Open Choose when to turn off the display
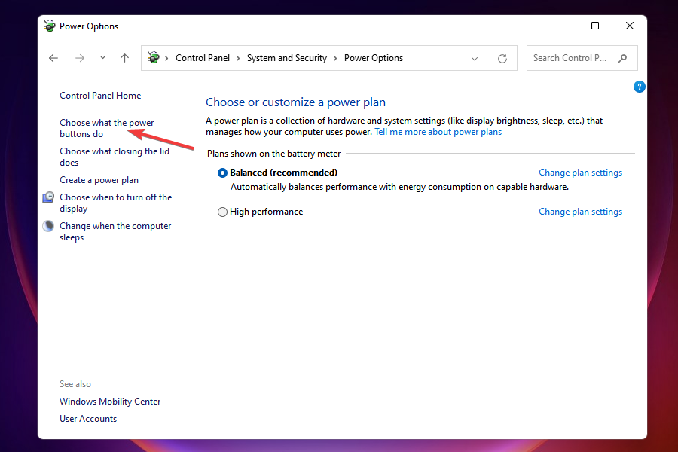 116,203
